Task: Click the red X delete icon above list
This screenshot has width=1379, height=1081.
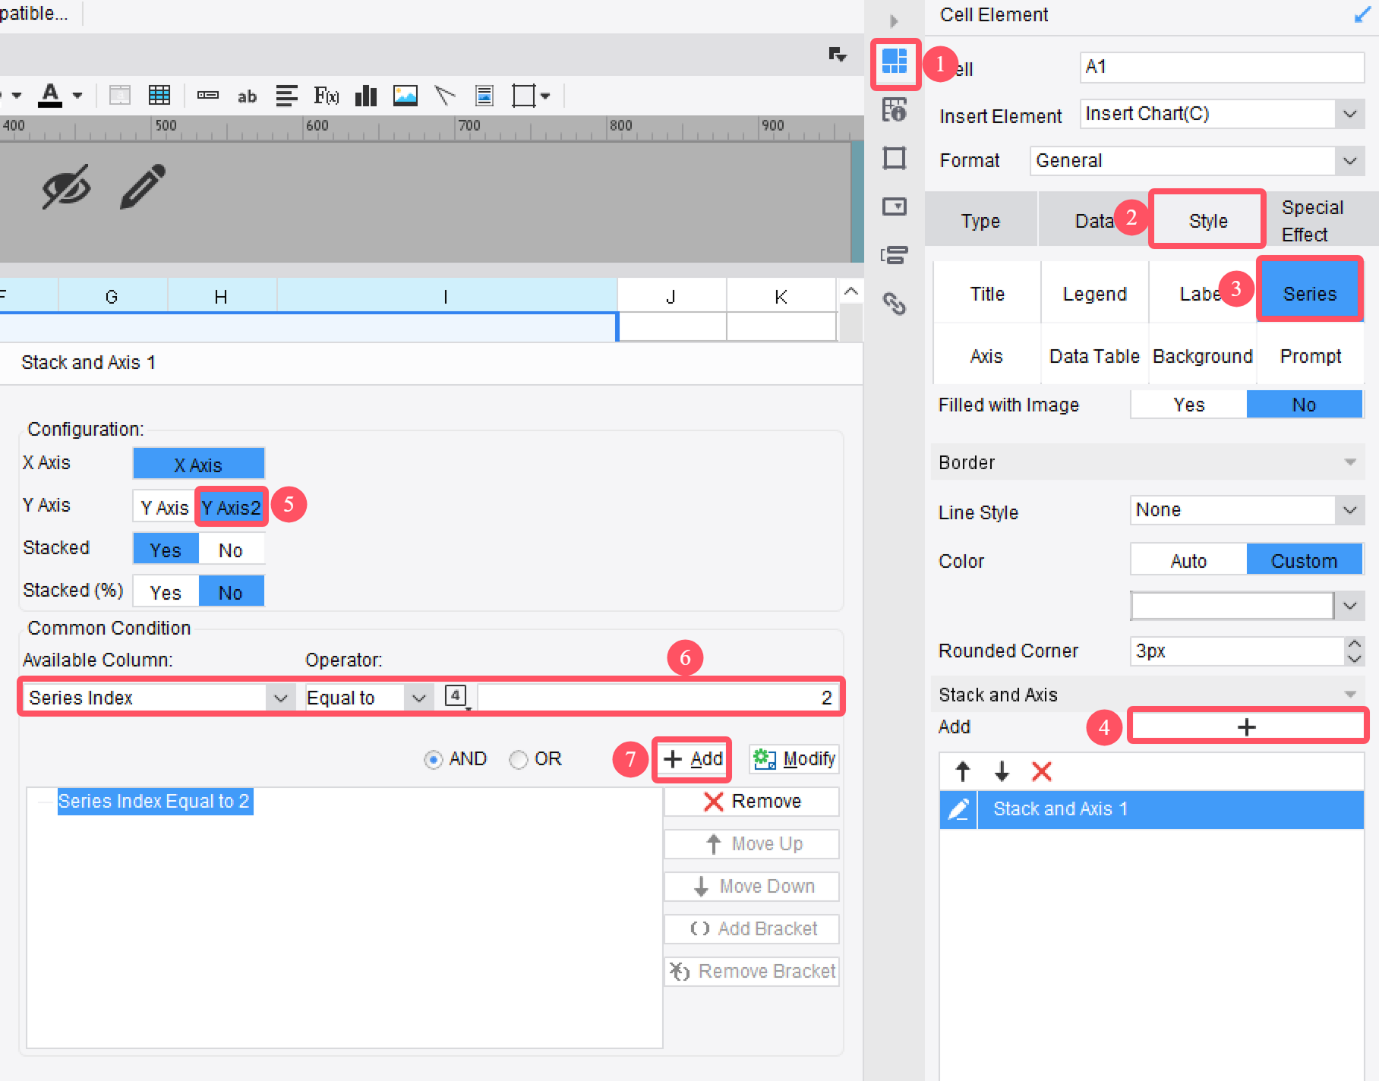Action: coord(1042,771)
